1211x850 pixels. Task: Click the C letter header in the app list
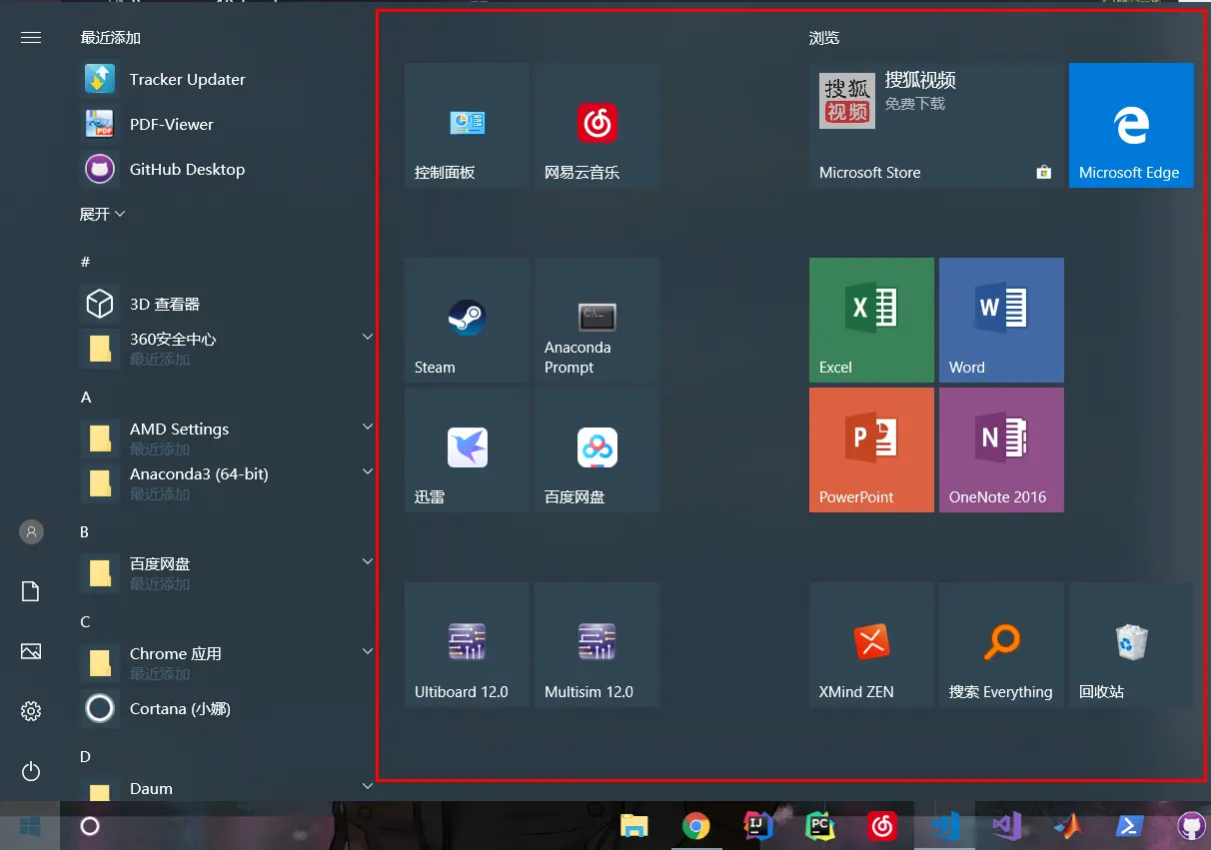click(85, 621)
